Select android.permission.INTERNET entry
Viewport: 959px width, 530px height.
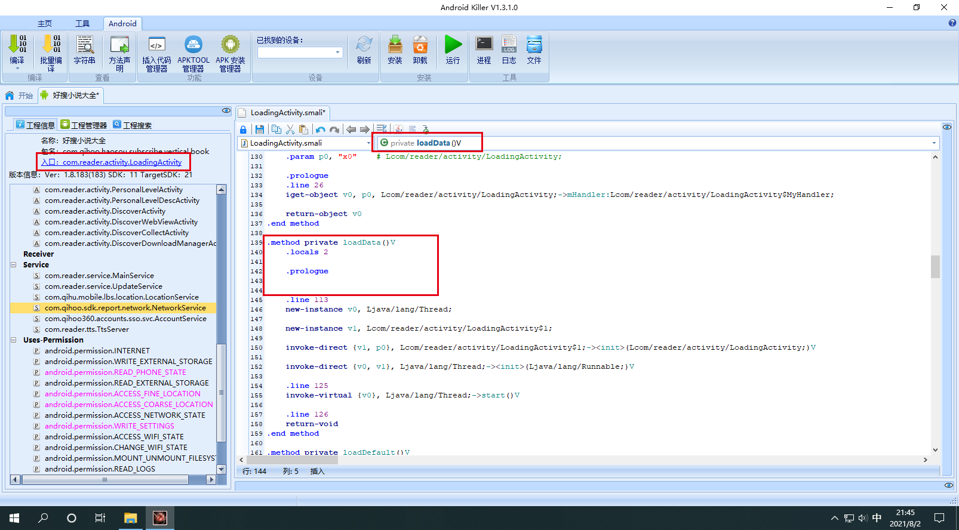click(x=97, y=351)
